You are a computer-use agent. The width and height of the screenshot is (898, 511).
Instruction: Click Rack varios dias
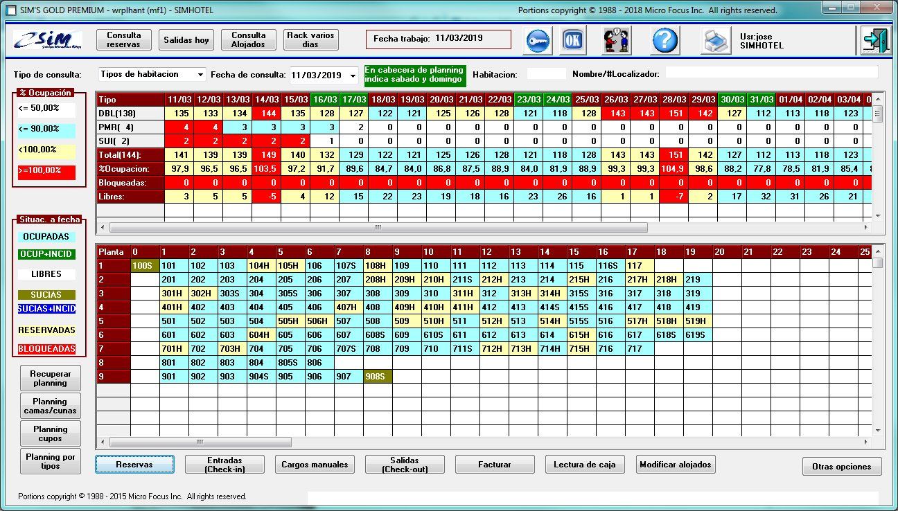(311, 39)
